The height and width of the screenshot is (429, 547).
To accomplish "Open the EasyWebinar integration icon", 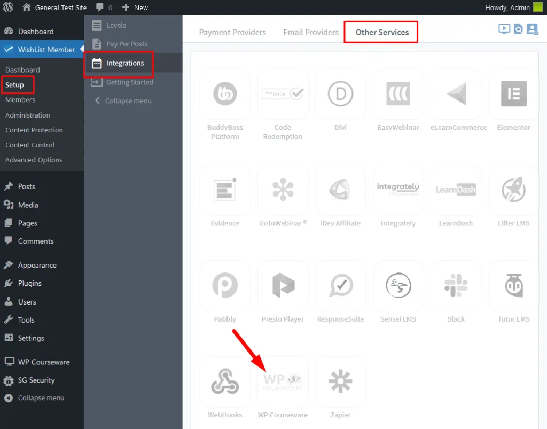I will point(398,93).
